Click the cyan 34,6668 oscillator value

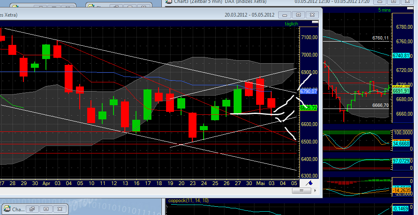[x=400, y=144]
